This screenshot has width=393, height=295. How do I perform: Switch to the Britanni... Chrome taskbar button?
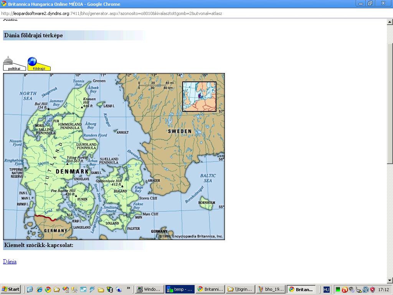click(x=210, y=289)
